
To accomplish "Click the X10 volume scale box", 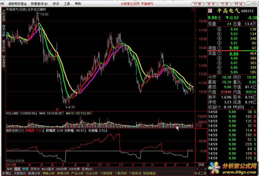I will tap(198, 125).
